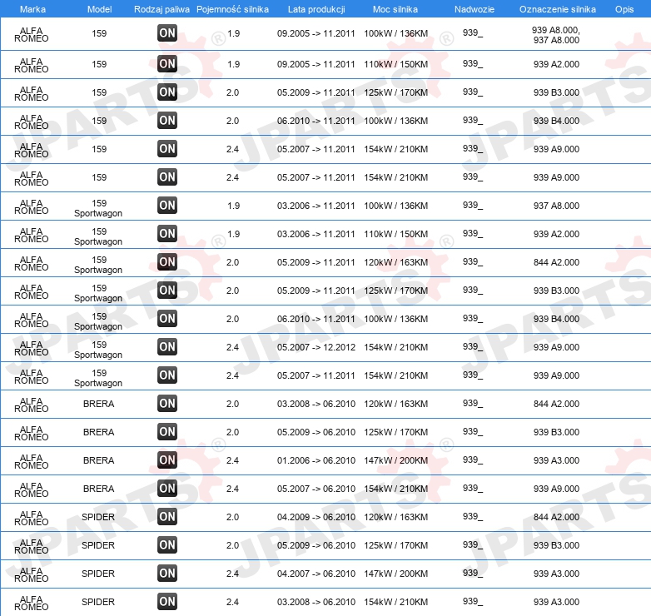Select '939_' body cell in SPIDER 125kW/170KM row
This screenshot has height=616, width=651.
473,544
